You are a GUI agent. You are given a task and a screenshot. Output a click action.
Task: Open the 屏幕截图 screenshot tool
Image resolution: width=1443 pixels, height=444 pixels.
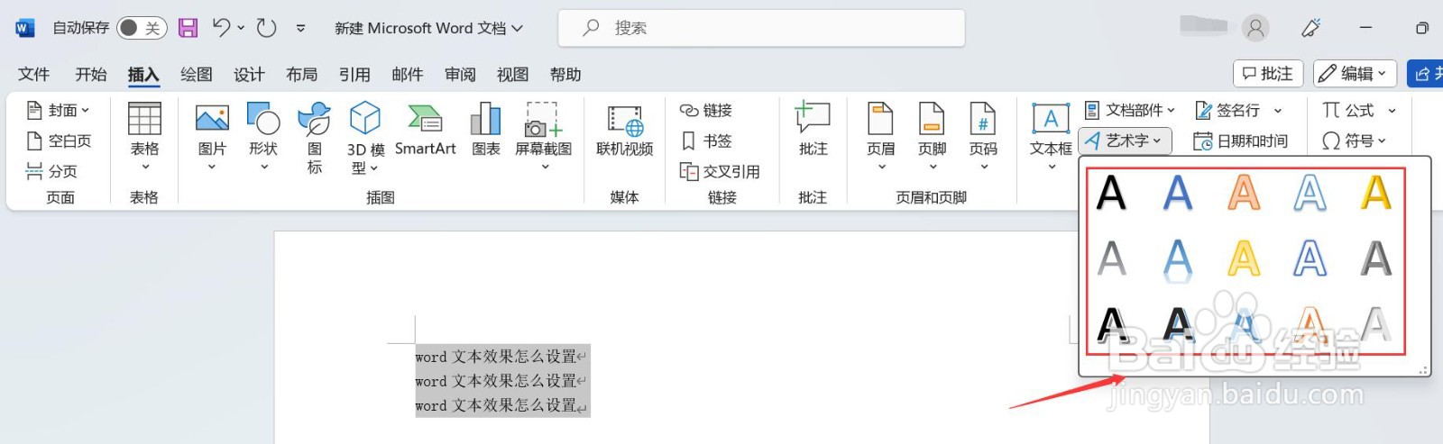click(544, 137)
